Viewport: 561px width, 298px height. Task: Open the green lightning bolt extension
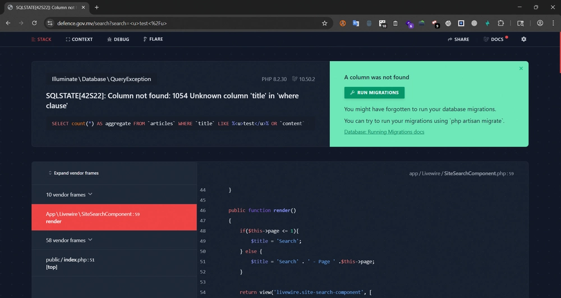click(488, 23)
